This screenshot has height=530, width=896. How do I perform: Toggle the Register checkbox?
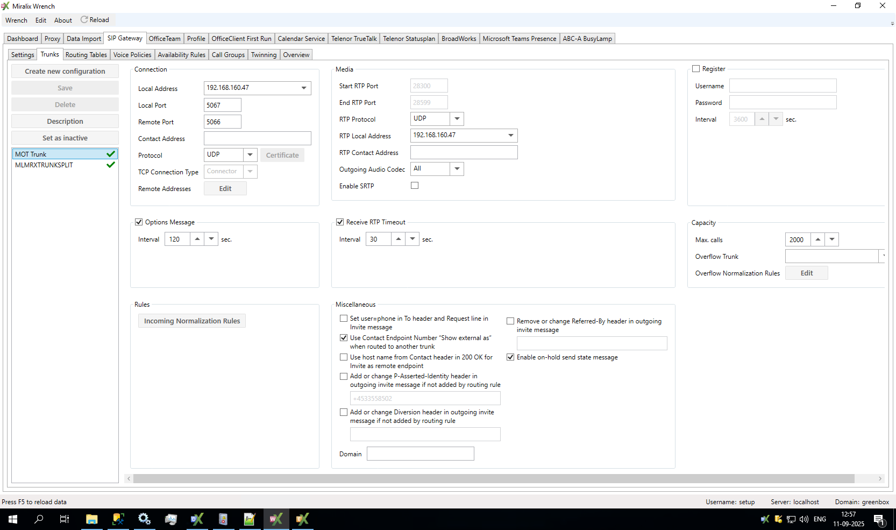696,69
